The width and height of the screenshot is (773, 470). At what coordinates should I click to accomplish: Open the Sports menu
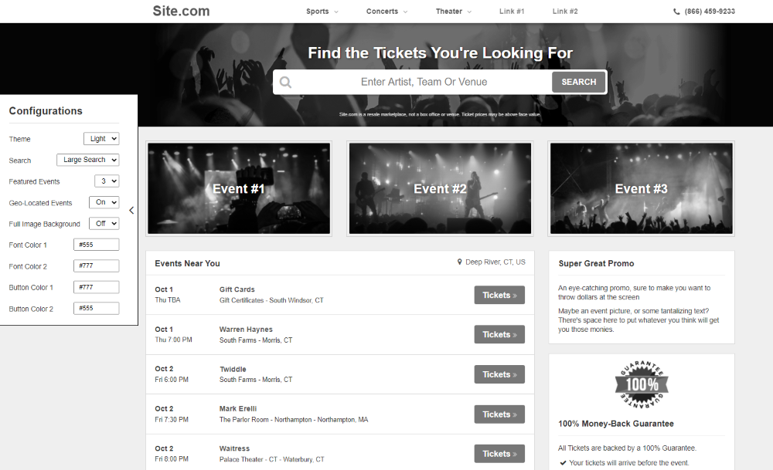point(322,12)
